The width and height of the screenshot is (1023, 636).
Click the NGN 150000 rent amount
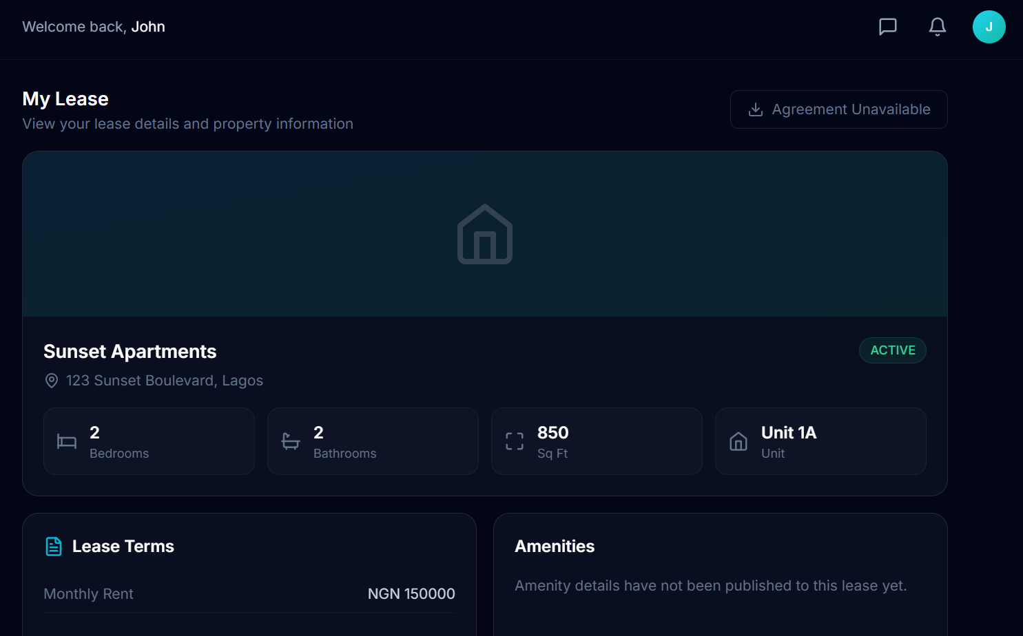[411, 594]
